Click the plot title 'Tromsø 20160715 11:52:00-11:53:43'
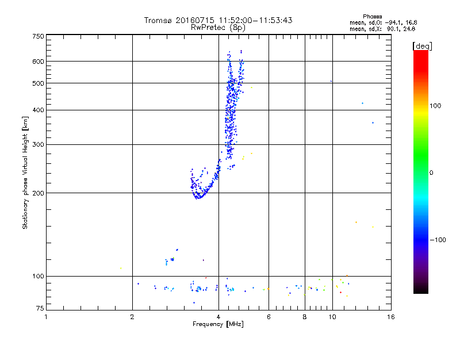 [x=218, y=20]
